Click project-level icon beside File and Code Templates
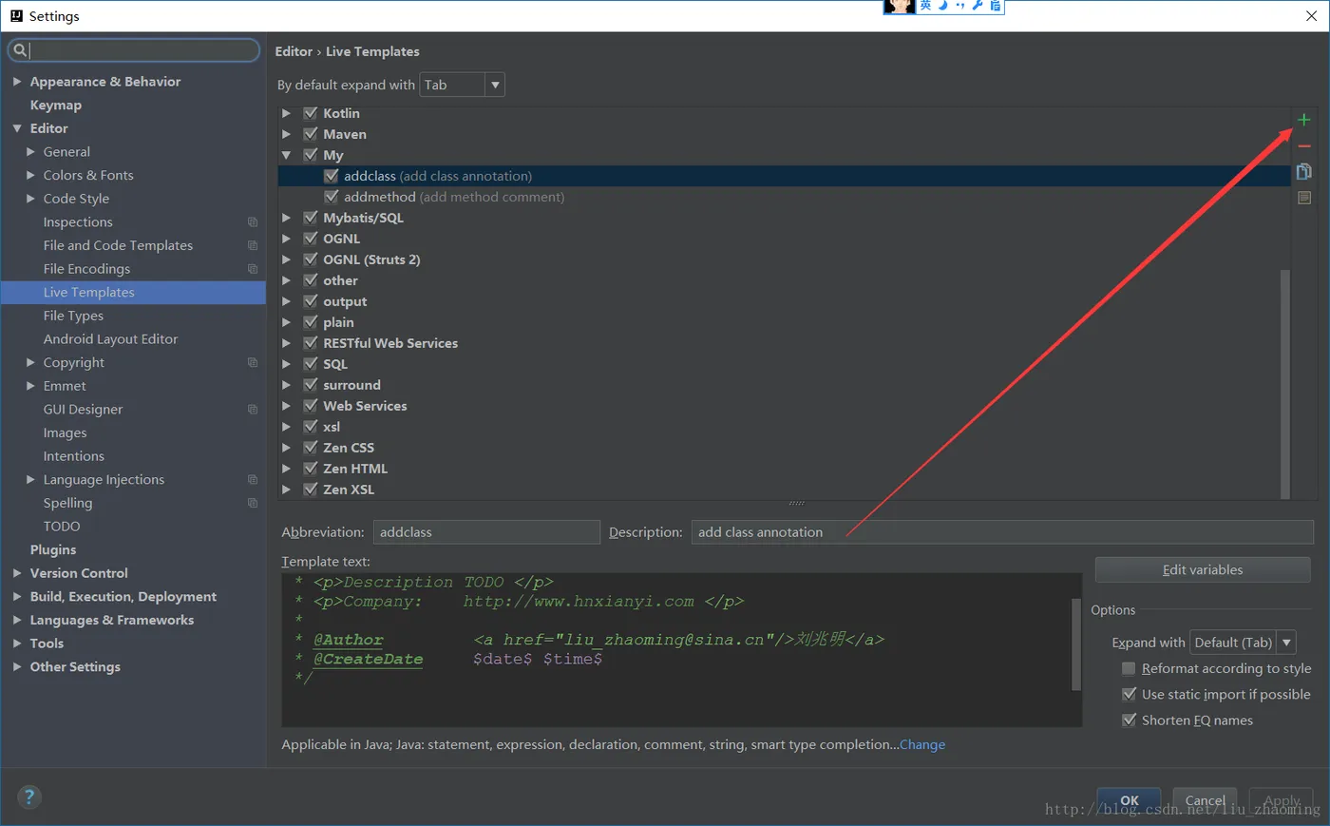 (253, 245)
